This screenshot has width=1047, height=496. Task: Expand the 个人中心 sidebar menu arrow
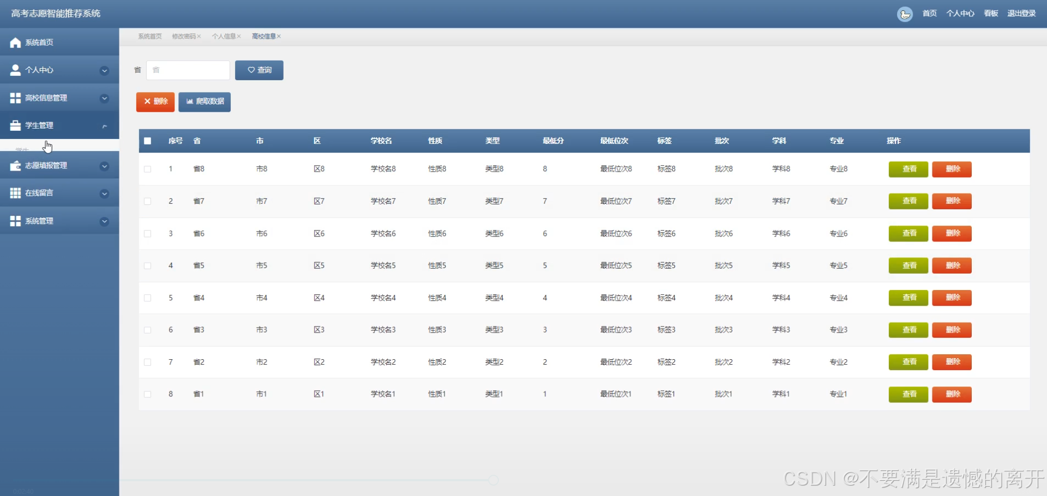(x=104, y=70)
